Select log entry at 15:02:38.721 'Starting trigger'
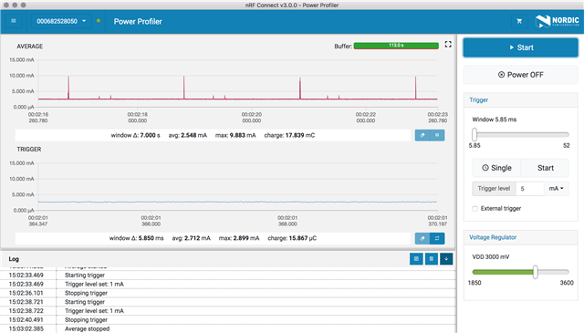584x333 pixels. [227, 302]
